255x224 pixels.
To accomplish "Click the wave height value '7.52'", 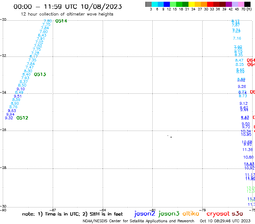I will 38,46.
